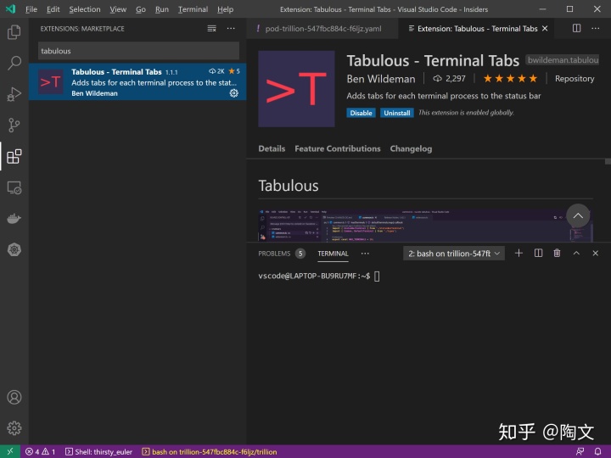The height and width of the screenshot is (458, 611).
Task: Close the terminal panel
Action: pyautogui.click(x=596, y=254)
